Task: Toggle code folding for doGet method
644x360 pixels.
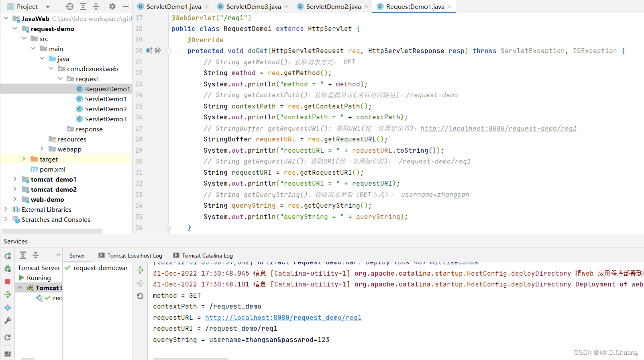Action: pyautogui.click(x=169, y=51)
